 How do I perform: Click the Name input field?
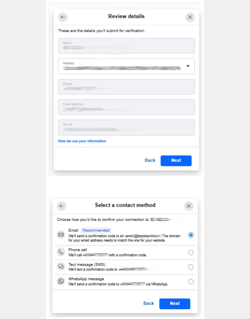click(126, 46)
